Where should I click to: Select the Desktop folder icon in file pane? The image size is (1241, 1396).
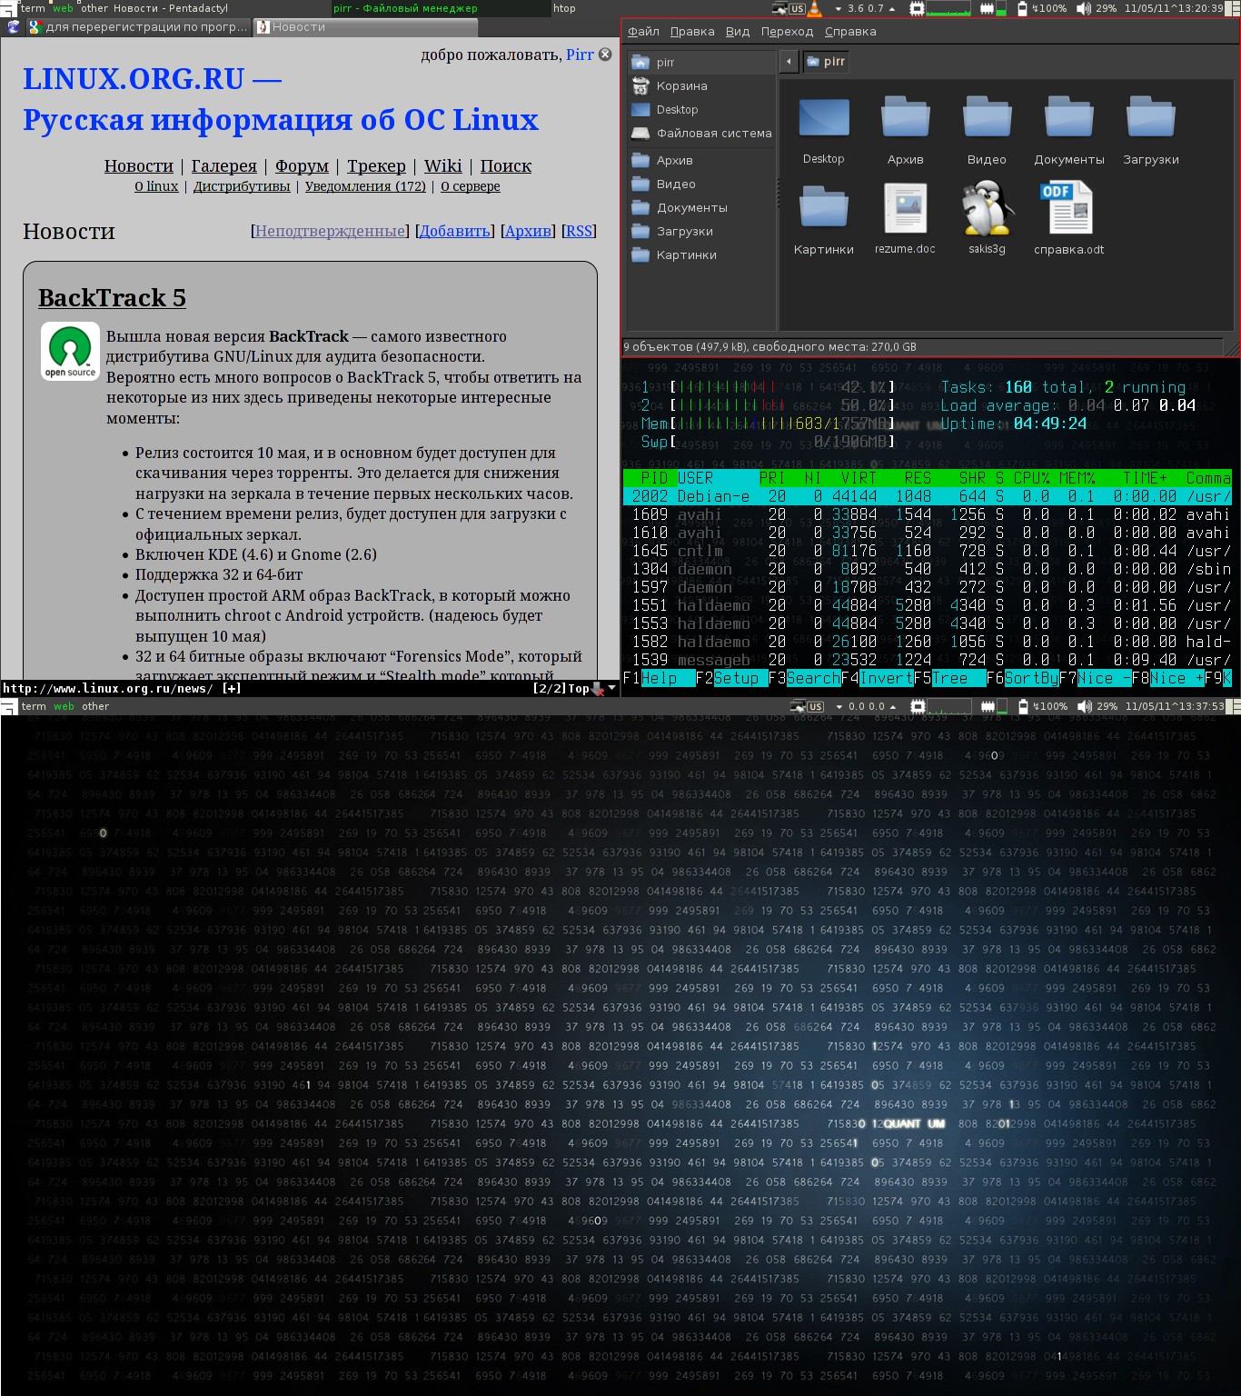[x=824, y=118]
